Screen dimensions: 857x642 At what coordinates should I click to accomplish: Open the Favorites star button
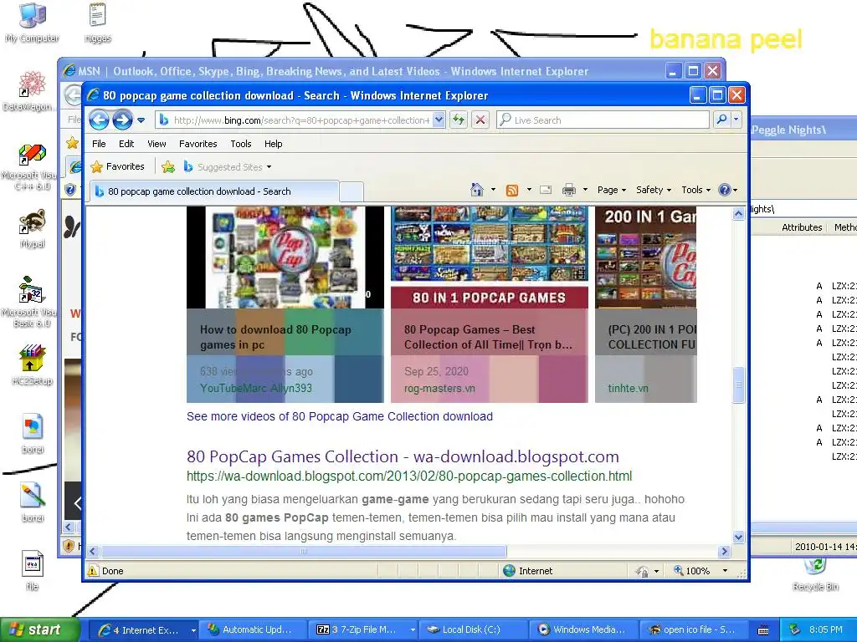[117, 166]
